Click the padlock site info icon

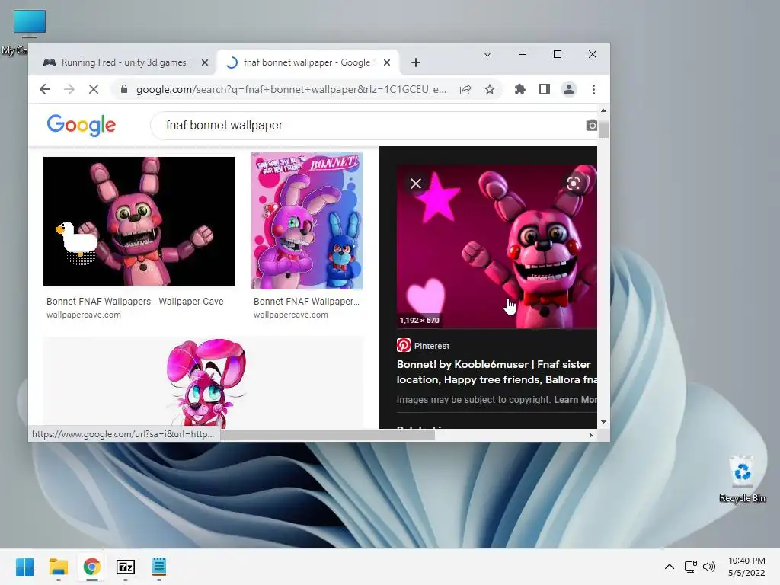pos(124,90)
